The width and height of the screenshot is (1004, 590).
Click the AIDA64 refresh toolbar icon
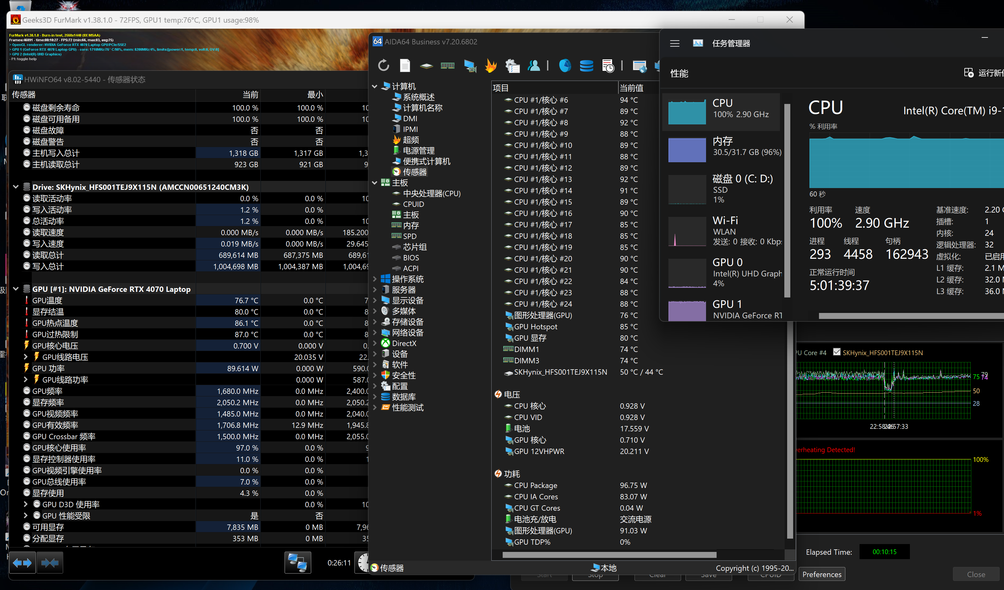[x=383, y=65]
